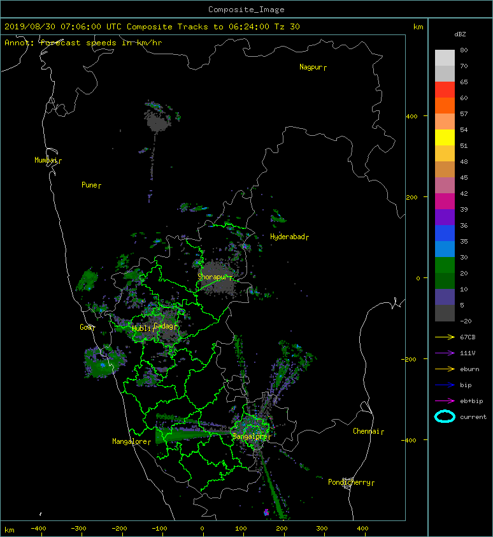Click the yellow 67CB arrow icon

coord(445,337)
